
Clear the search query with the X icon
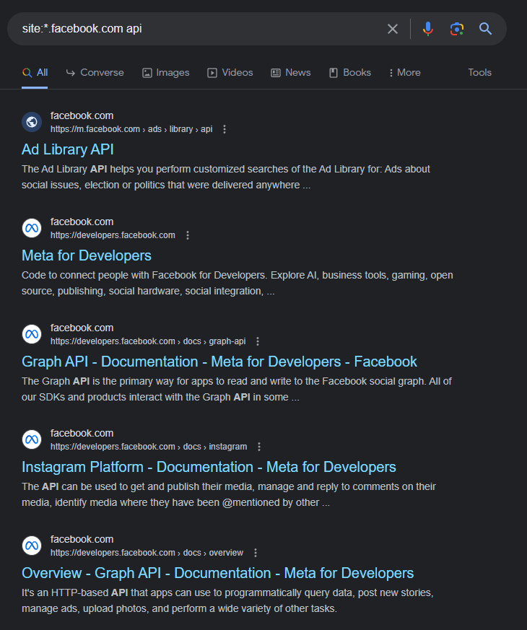[x=392, y=29]
